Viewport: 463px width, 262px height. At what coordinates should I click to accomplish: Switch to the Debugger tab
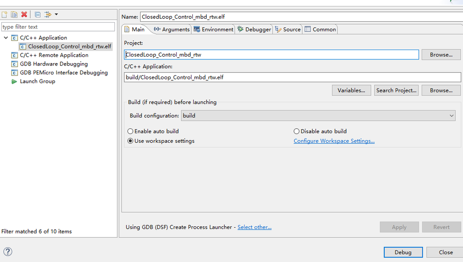(254, 29)
